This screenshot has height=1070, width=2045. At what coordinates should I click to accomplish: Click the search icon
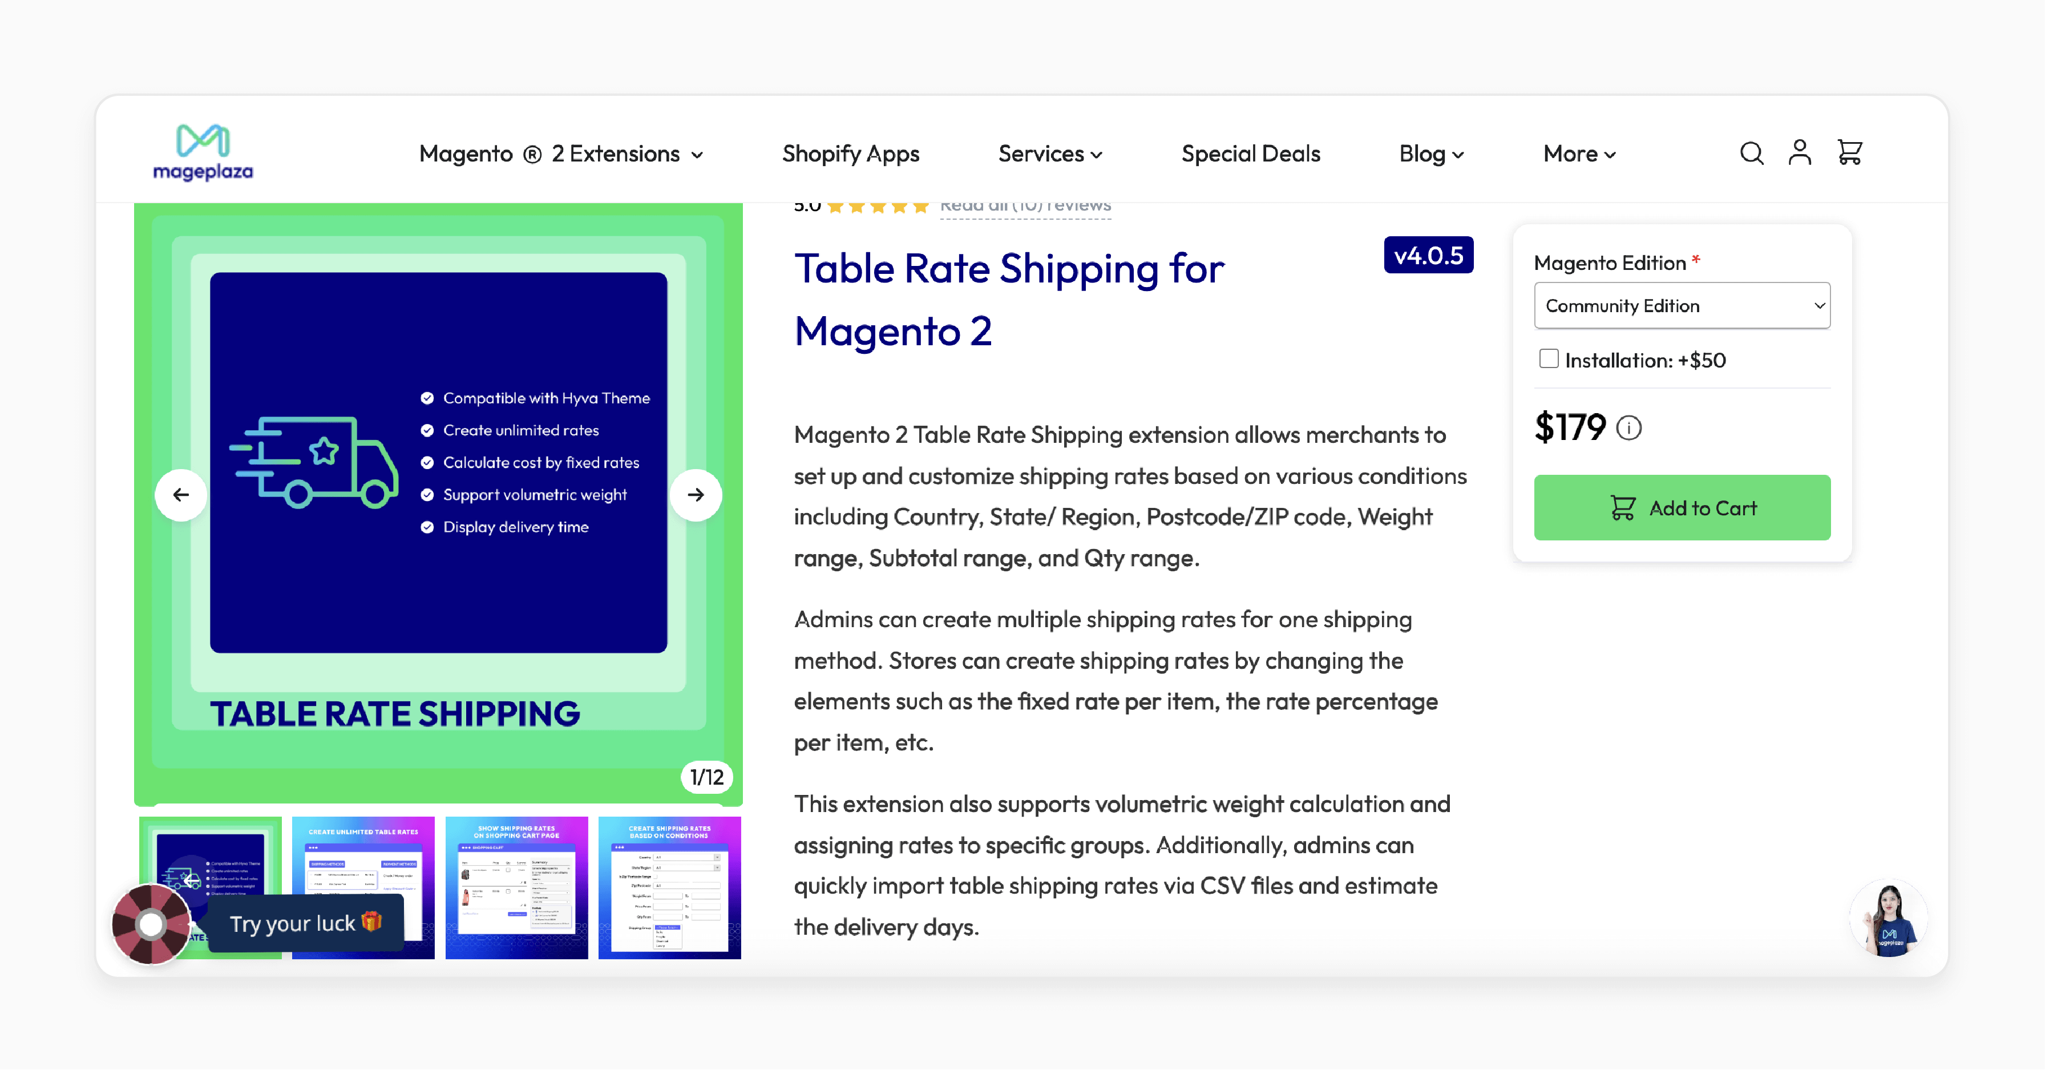point(1753,151)
